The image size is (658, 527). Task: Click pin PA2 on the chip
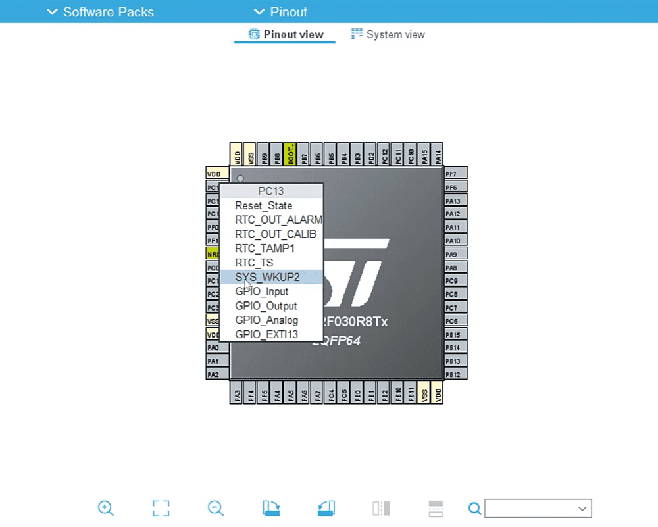(x=217, y=374)
